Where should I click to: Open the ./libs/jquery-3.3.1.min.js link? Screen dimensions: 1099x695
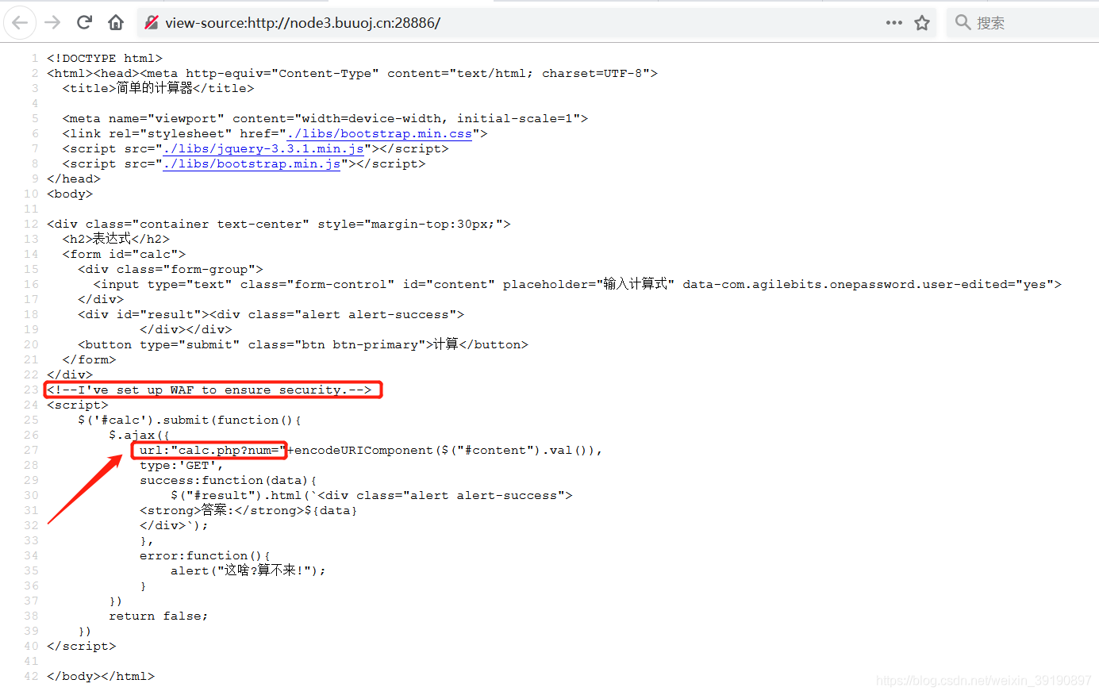click(263, 148)
